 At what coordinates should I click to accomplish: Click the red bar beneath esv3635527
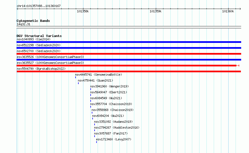(x=126, y=66)
